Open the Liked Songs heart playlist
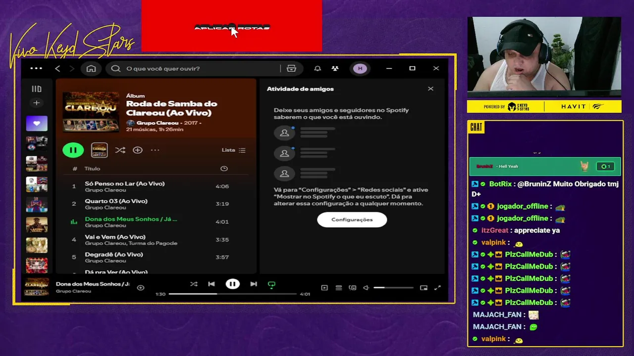 click(37, 124)
